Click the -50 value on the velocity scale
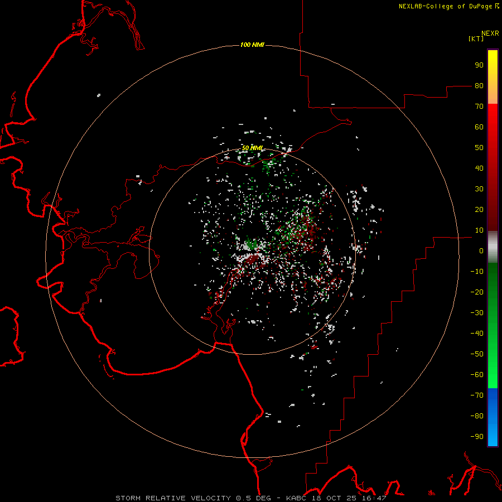Screen dimensions: 502x502 point(477,354)
